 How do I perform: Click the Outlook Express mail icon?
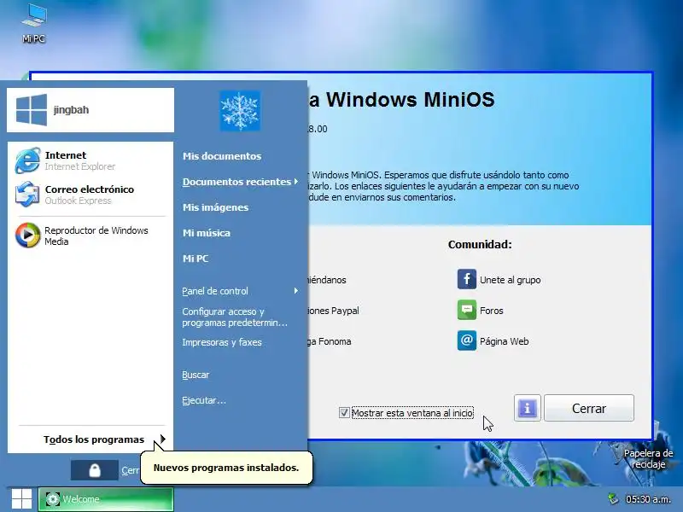click(x=27, y=195)
